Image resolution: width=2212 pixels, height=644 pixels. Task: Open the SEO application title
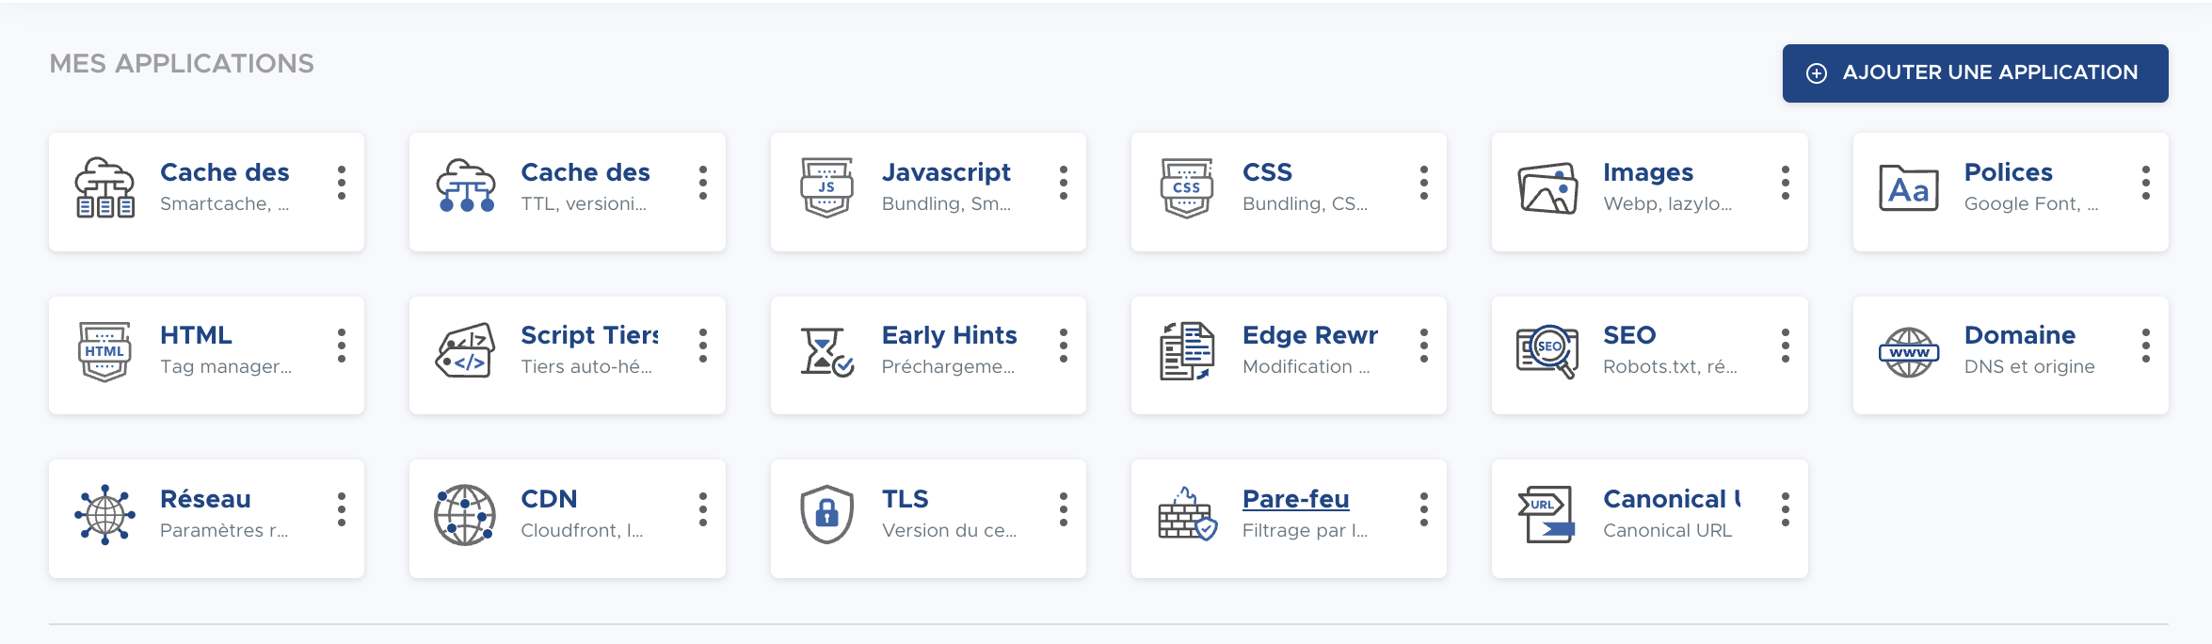1629,335
